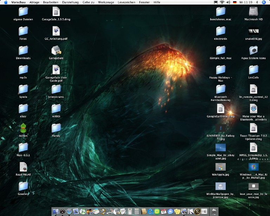The height and width of the screenshot is (216, 270).
Task: Select the Fotos folder
Action: click(x=23, y=31)
